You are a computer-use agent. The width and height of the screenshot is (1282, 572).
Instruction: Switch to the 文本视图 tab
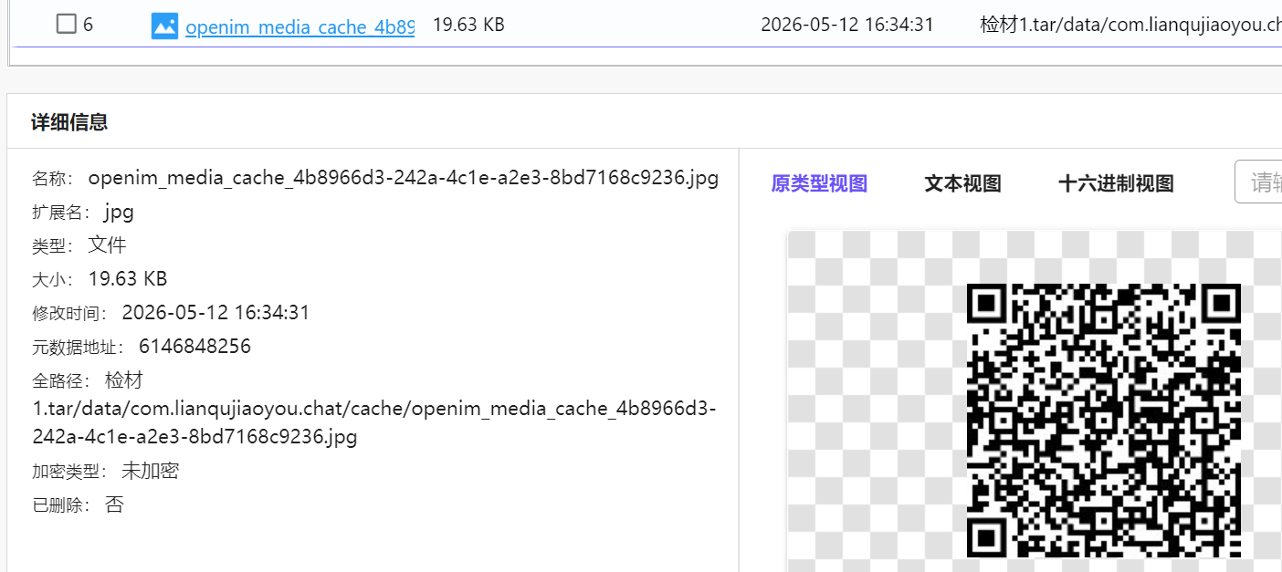pos(962,183)
